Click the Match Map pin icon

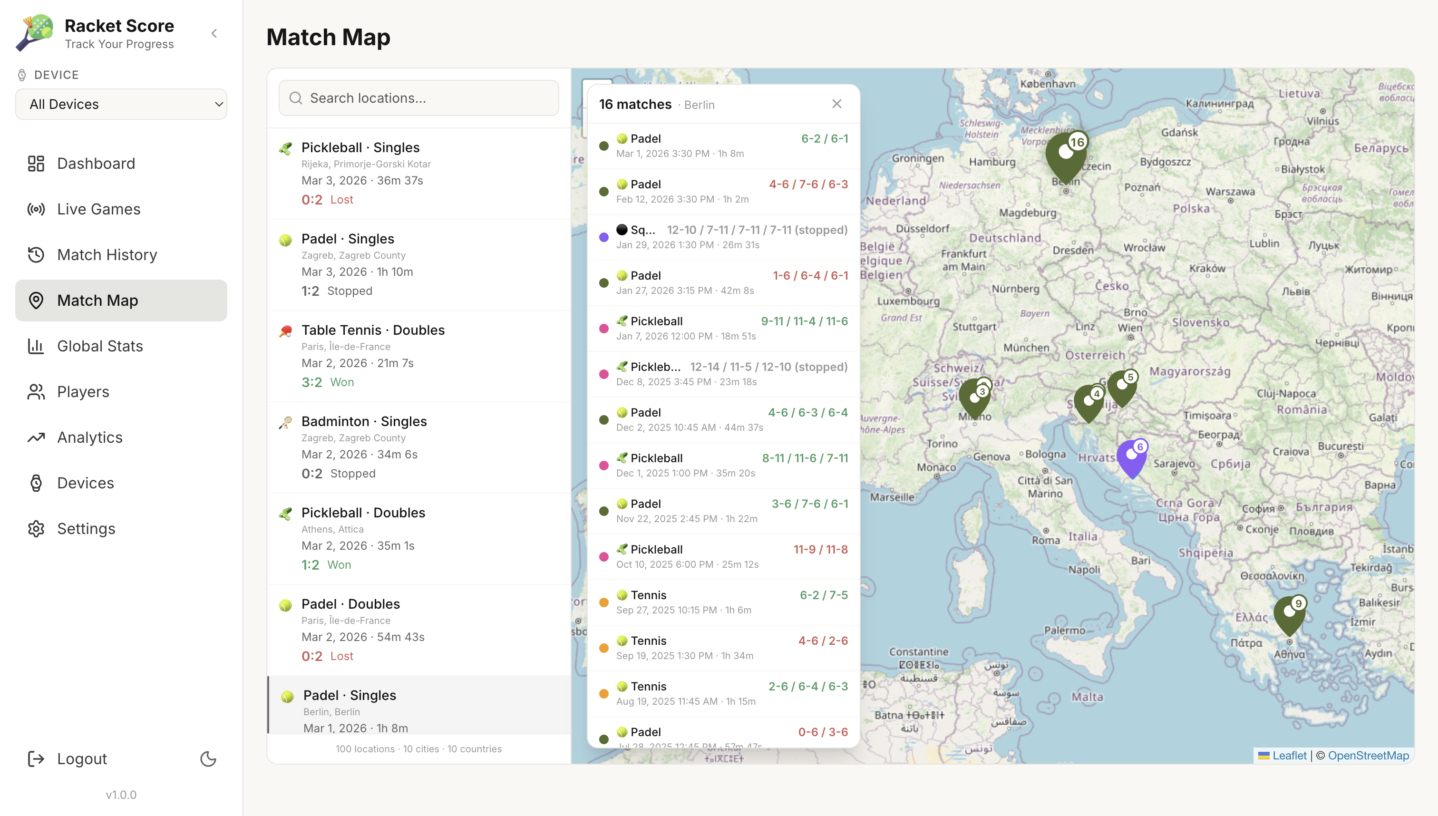[x=36, y=301]
